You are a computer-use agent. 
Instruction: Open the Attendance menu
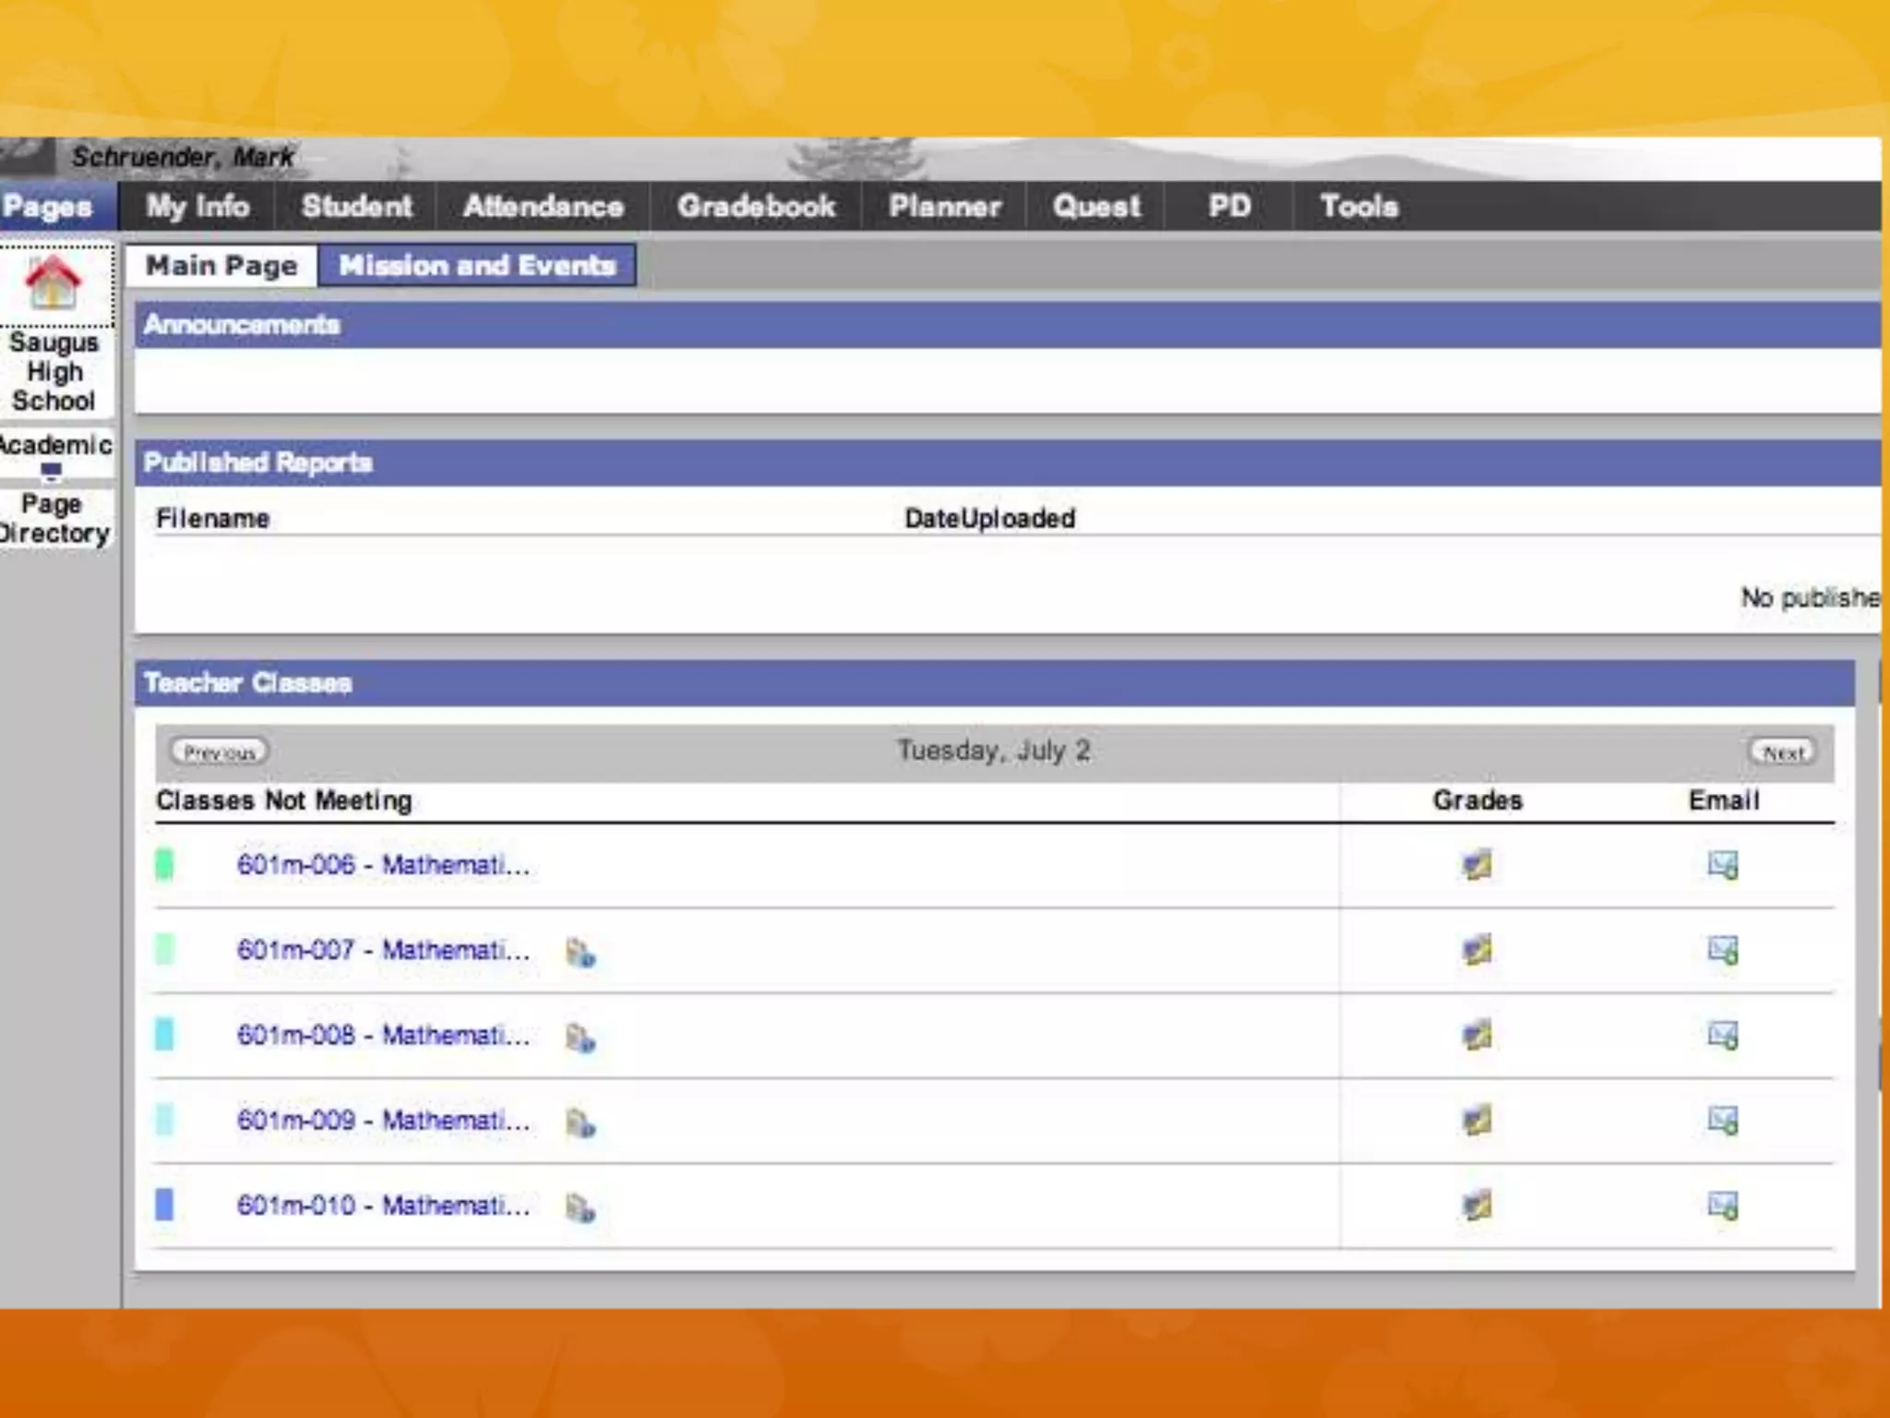pos(543,206)
